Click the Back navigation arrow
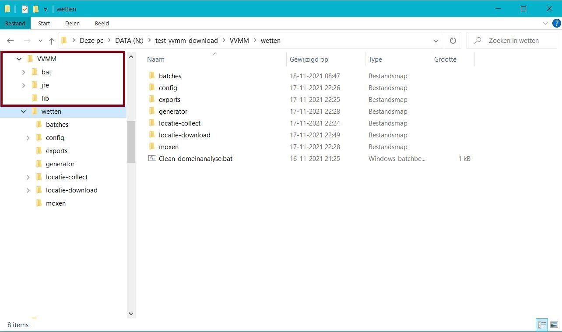Viewport: 562px width, 332px height. 11,41
